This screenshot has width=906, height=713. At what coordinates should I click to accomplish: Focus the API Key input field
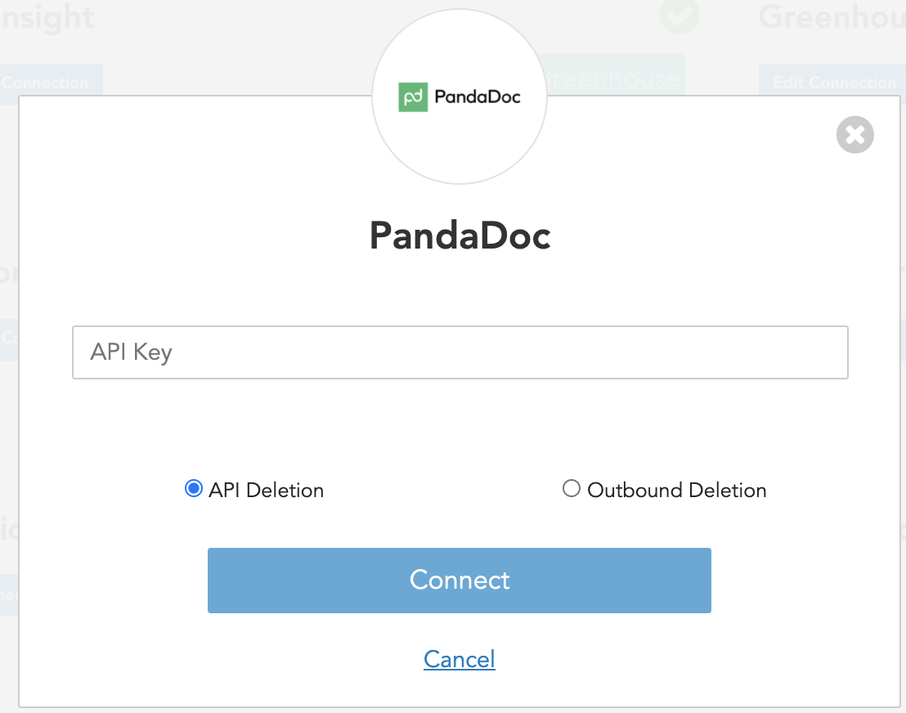pos(460,352)
